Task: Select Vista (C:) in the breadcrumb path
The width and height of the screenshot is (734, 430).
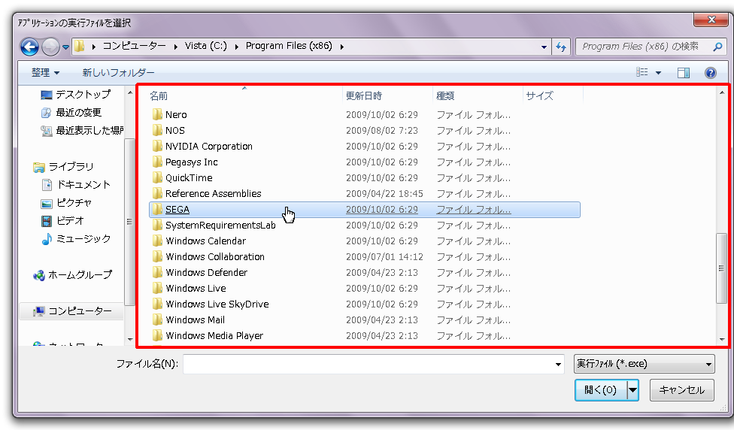Action: [x=206, y=46]
